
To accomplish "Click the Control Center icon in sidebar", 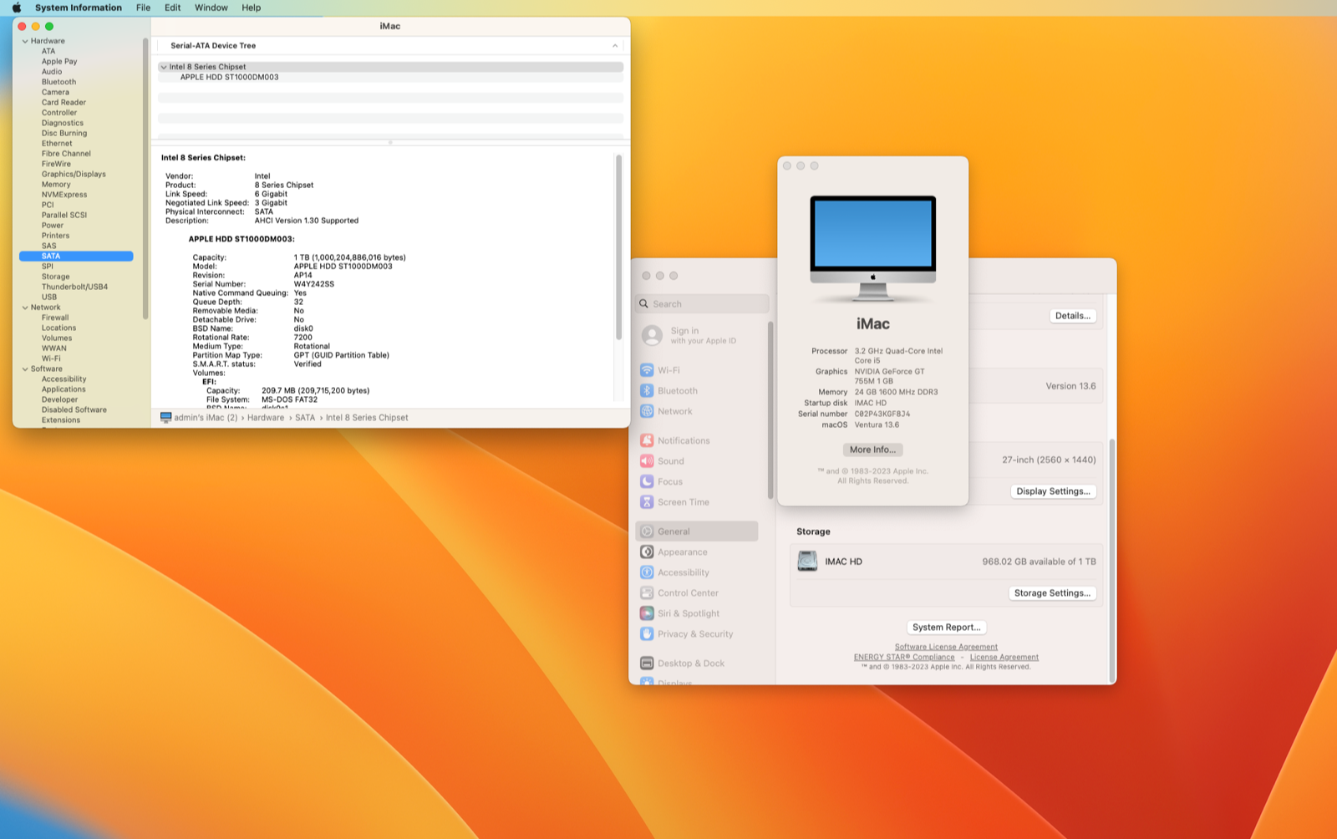I will coord(647,592).
